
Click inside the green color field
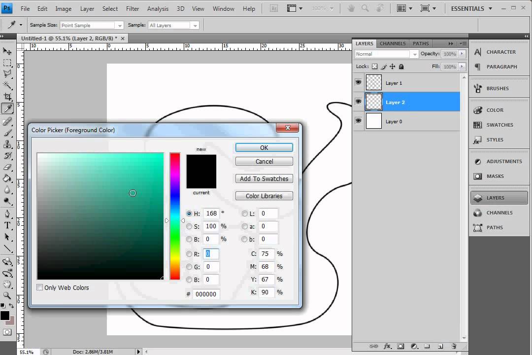[100, 216]
